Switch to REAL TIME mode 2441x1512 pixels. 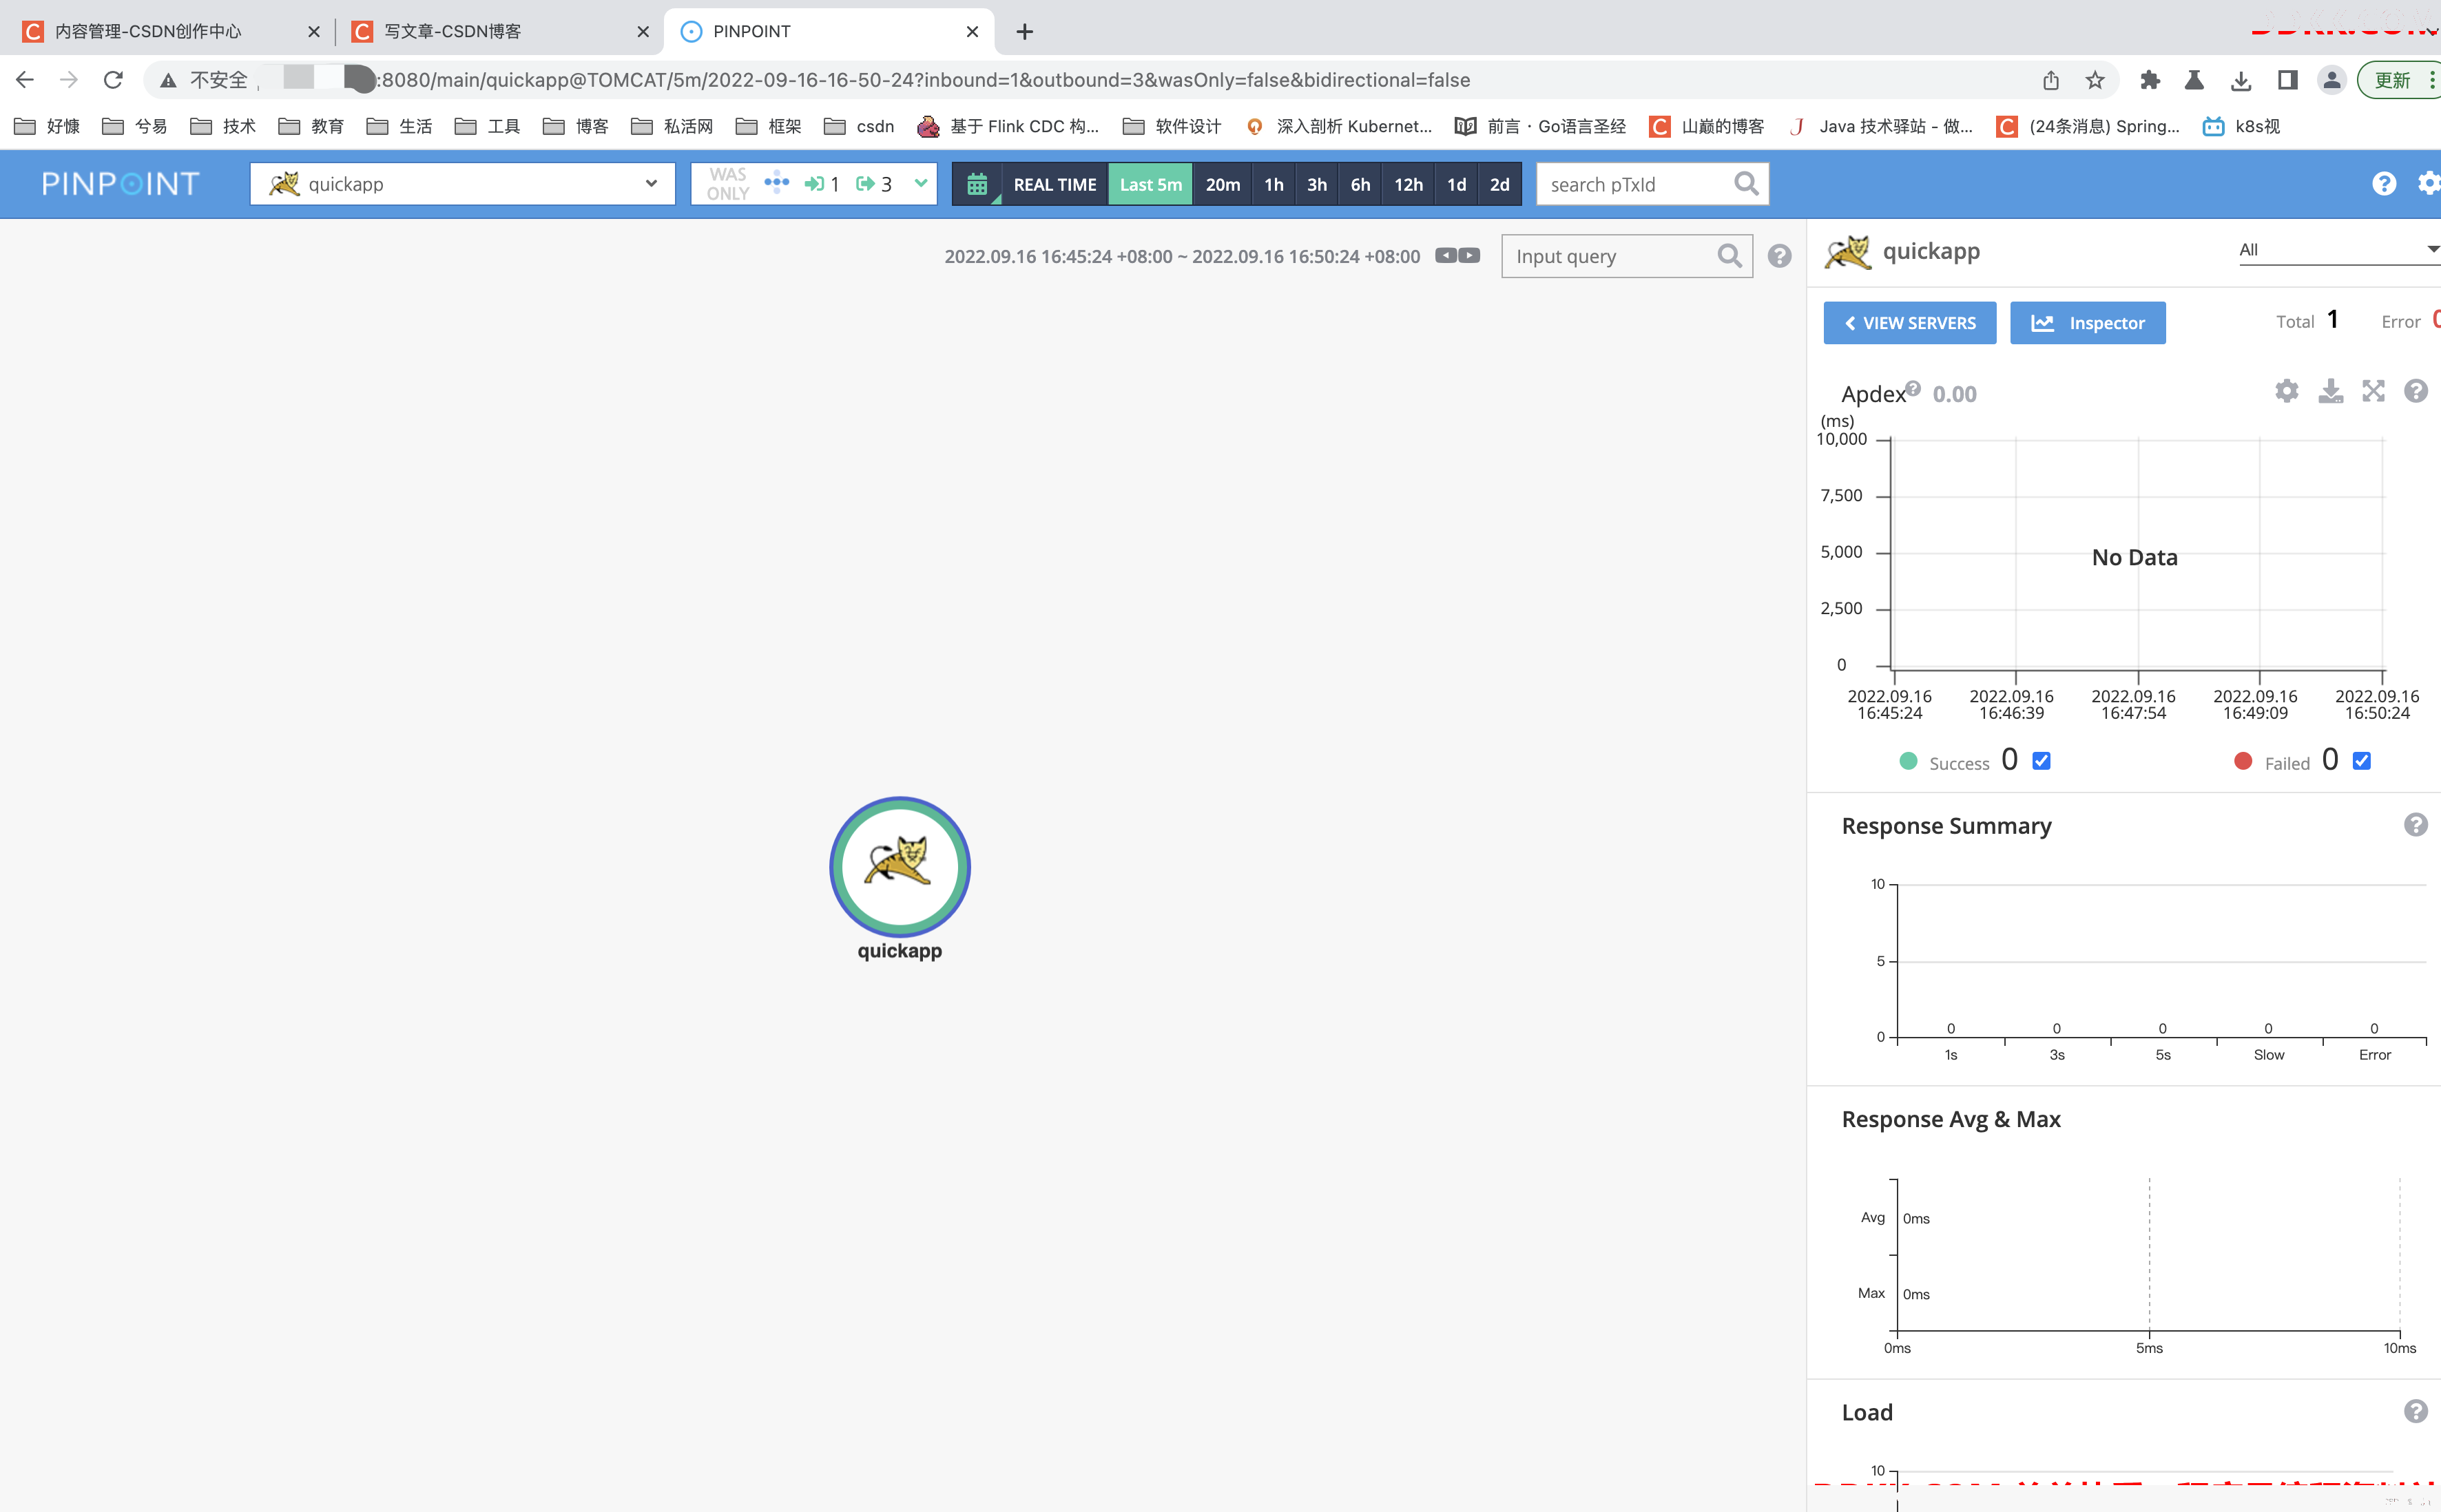click(1055, 185)
